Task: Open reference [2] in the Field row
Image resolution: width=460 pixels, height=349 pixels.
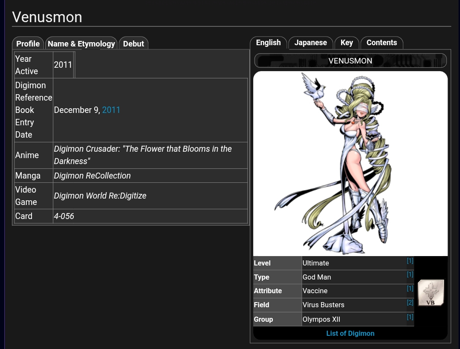Action: (x=410, y=303)
